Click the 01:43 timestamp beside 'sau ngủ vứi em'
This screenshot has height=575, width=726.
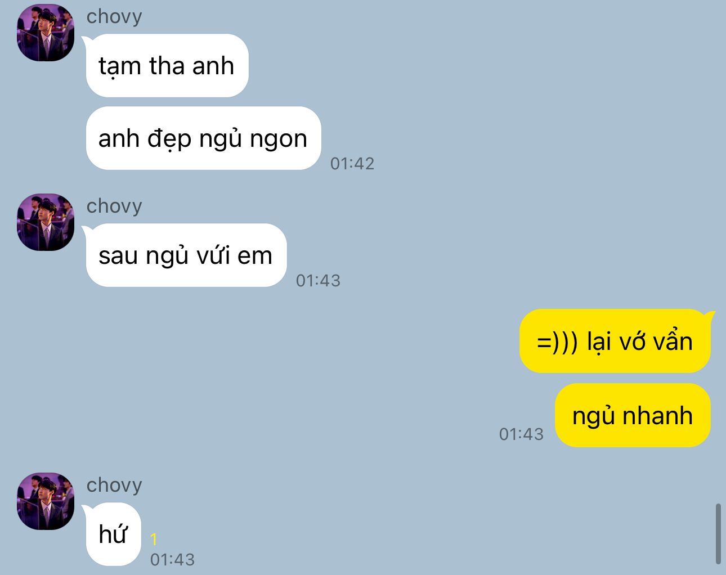click(319, 281)
